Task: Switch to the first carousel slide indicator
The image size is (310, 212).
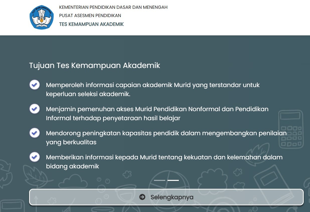Action: (160, 180)
